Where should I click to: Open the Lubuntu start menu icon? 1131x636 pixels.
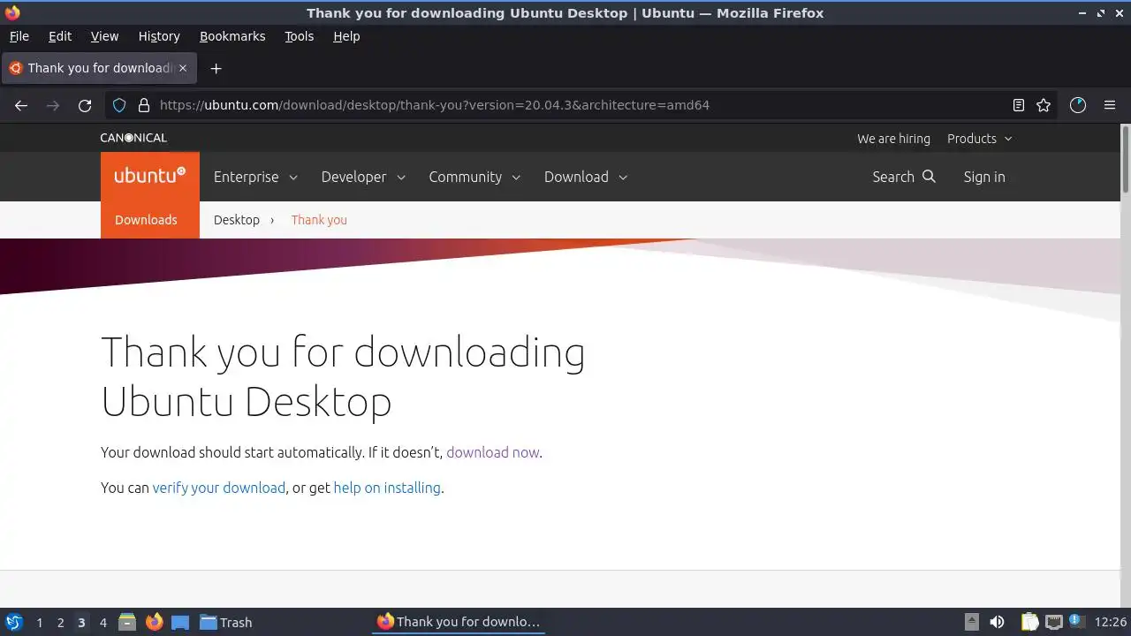tap(13, 622)
